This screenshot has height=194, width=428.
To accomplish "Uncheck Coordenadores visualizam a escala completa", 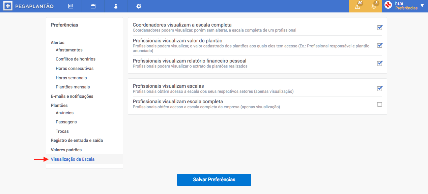I will click(379, 27).
